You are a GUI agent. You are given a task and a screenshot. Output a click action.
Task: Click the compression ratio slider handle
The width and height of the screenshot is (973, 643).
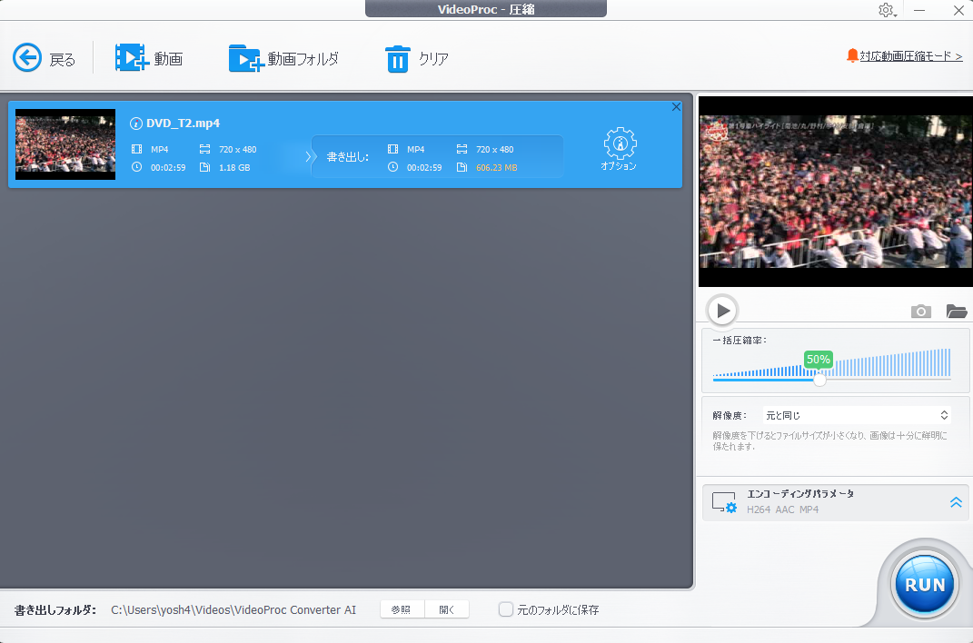point(819,380)
